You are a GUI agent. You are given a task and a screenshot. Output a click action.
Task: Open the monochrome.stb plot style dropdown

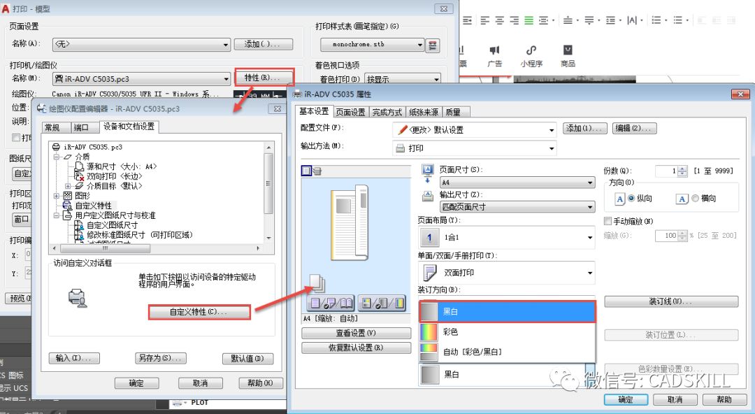point(373,44)
